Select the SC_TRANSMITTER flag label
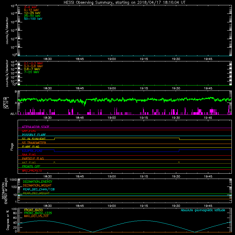 click(34, 143)
